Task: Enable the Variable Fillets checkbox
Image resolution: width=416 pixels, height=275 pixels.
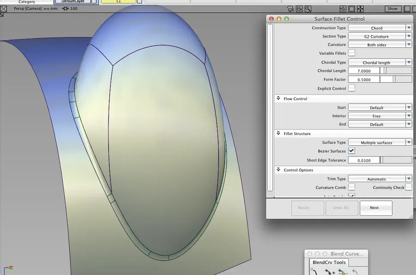Action: click(x=352, y=53)
